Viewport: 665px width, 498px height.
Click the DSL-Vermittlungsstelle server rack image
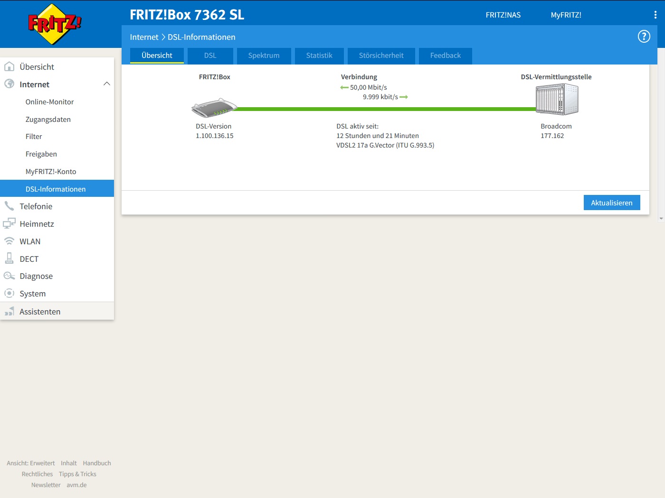(557, 99)
